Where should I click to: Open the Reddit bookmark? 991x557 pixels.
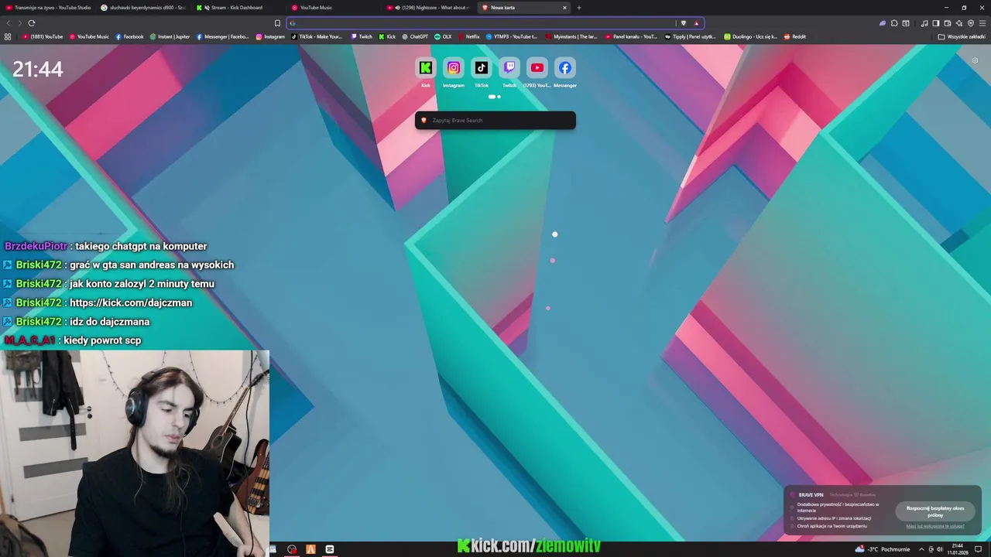pos(795,36)
